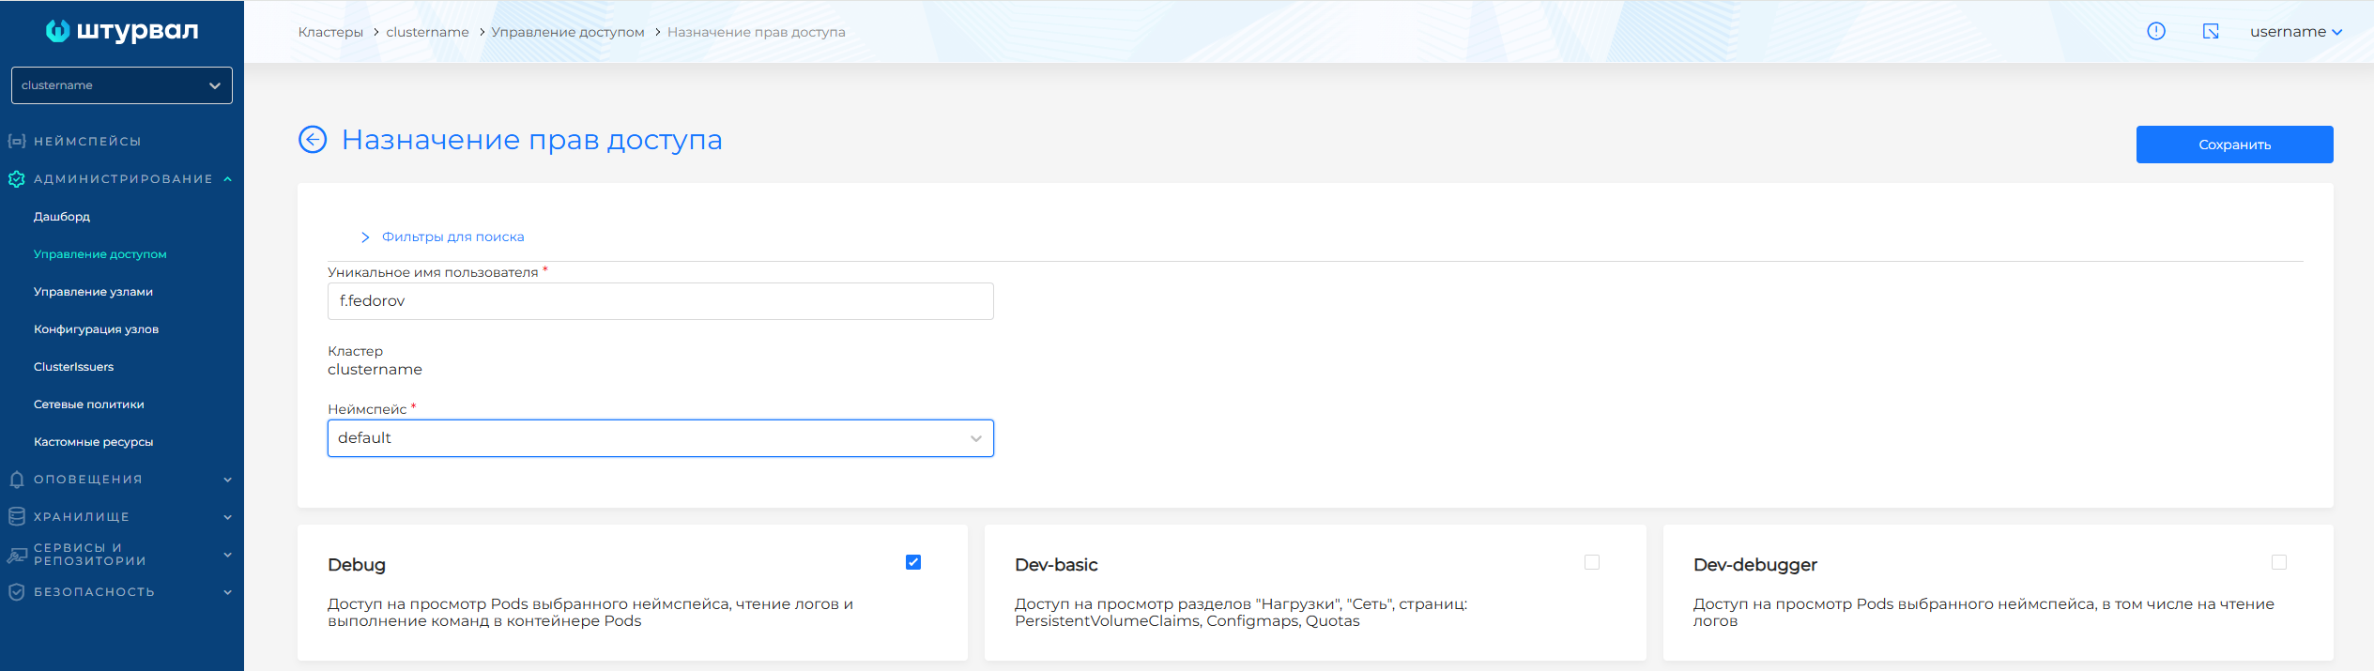Open the Неймспейс default dropdown

(x=661, y=438)
